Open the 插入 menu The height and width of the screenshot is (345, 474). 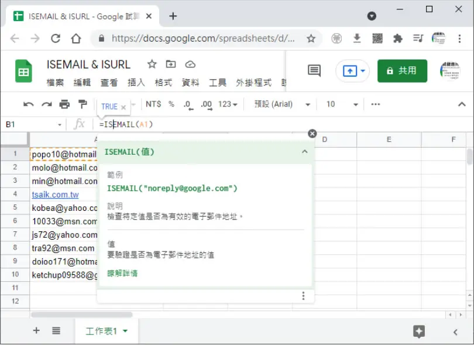tap(136, 83)
